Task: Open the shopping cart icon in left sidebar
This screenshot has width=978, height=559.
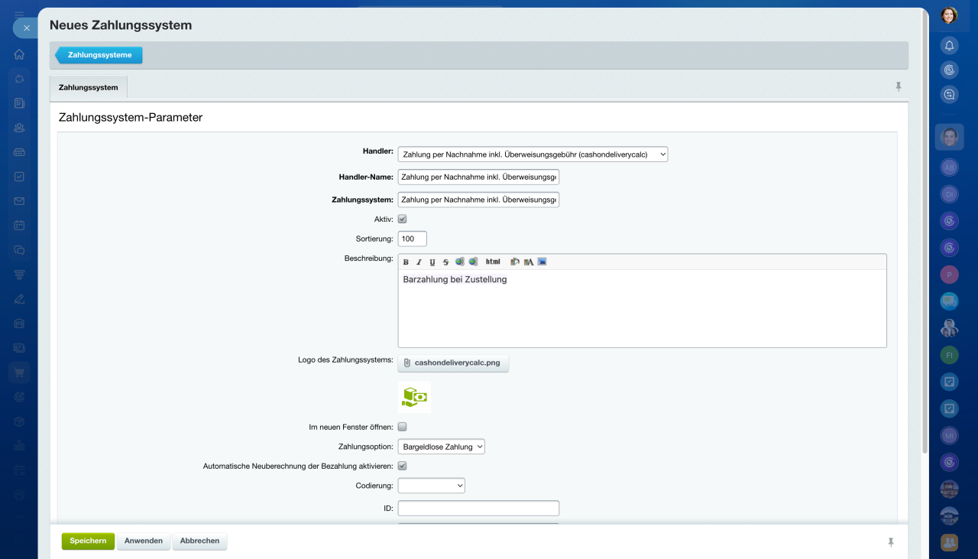Action: pos(19,372)
